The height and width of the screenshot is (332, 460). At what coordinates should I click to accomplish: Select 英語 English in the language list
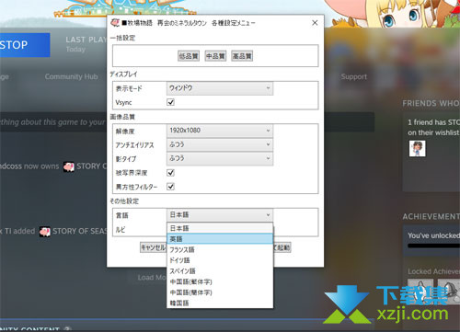[x=220, y=239]
